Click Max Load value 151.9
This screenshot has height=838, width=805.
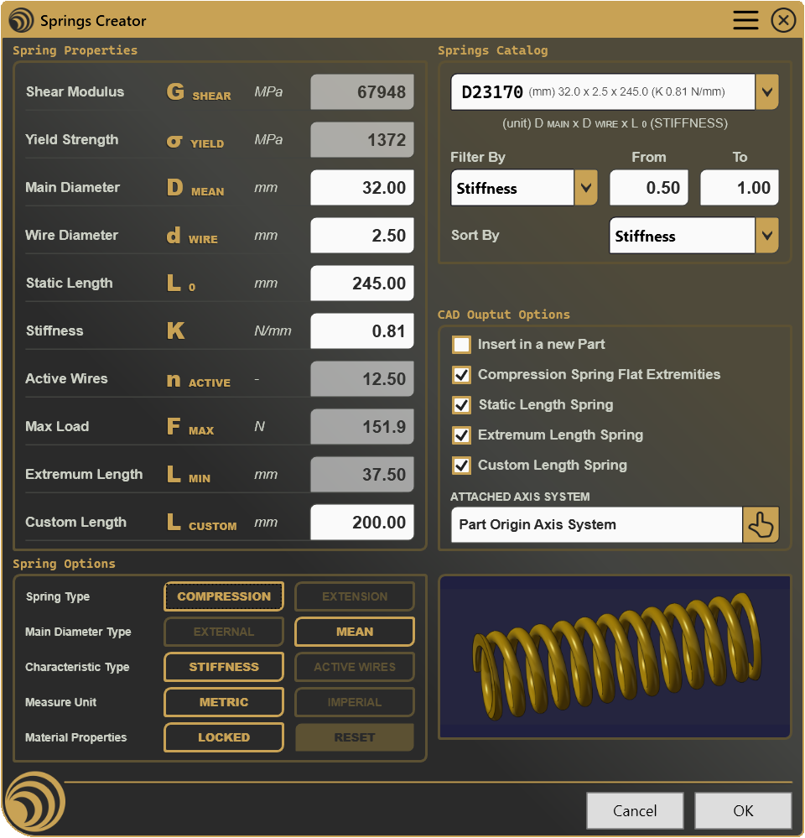(x=362, y=426)
